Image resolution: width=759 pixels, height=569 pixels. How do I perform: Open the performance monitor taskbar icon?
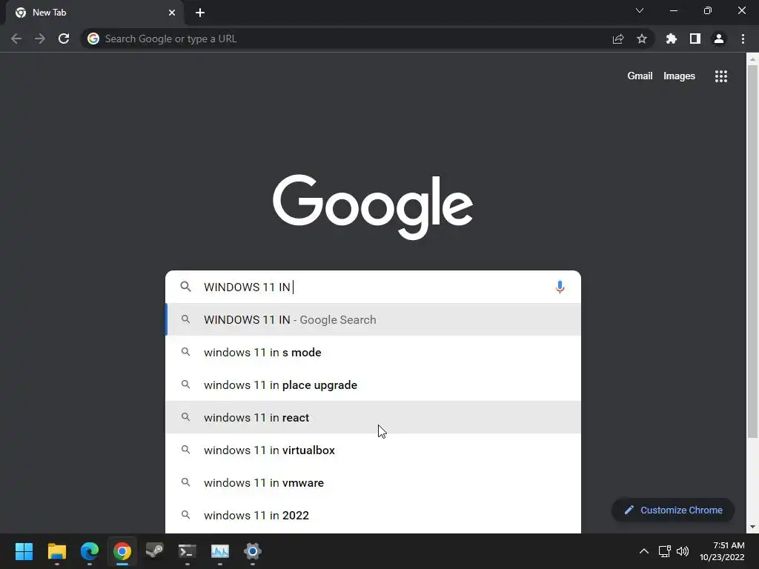(219, 551)
